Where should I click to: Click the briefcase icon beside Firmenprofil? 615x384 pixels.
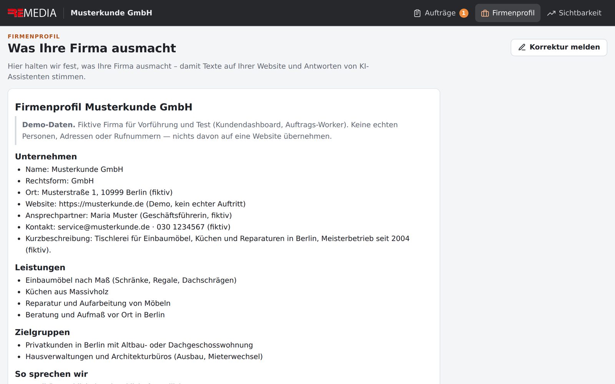tap(485, 13)
